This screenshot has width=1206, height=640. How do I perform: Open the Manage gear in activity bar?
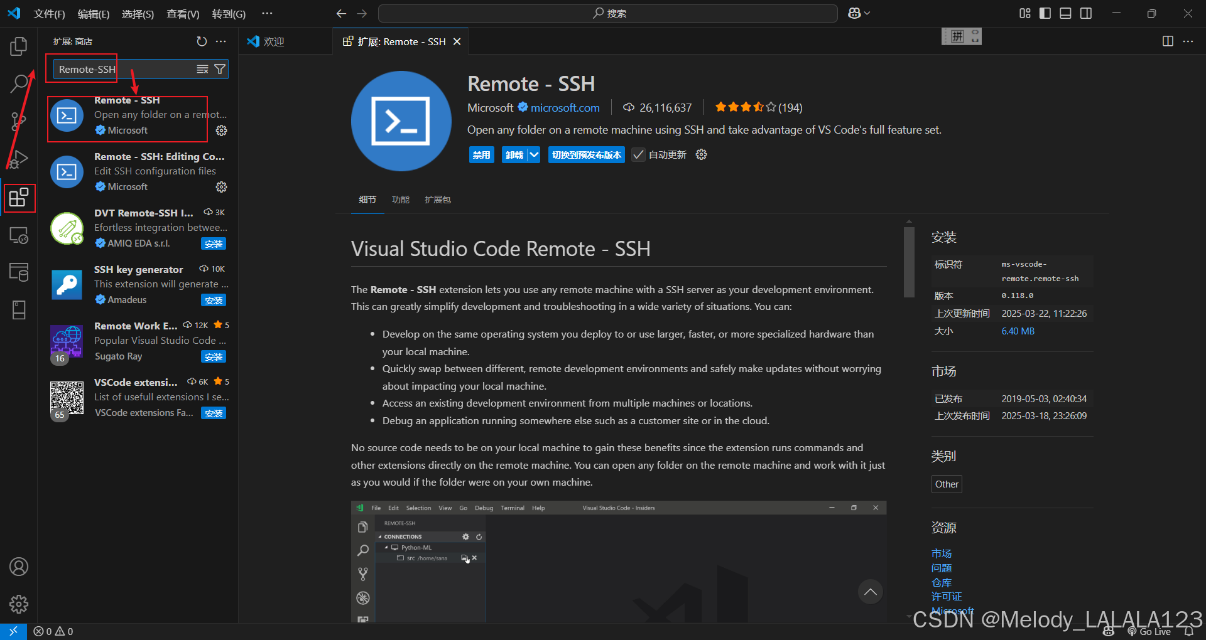(x=19, y=604)
